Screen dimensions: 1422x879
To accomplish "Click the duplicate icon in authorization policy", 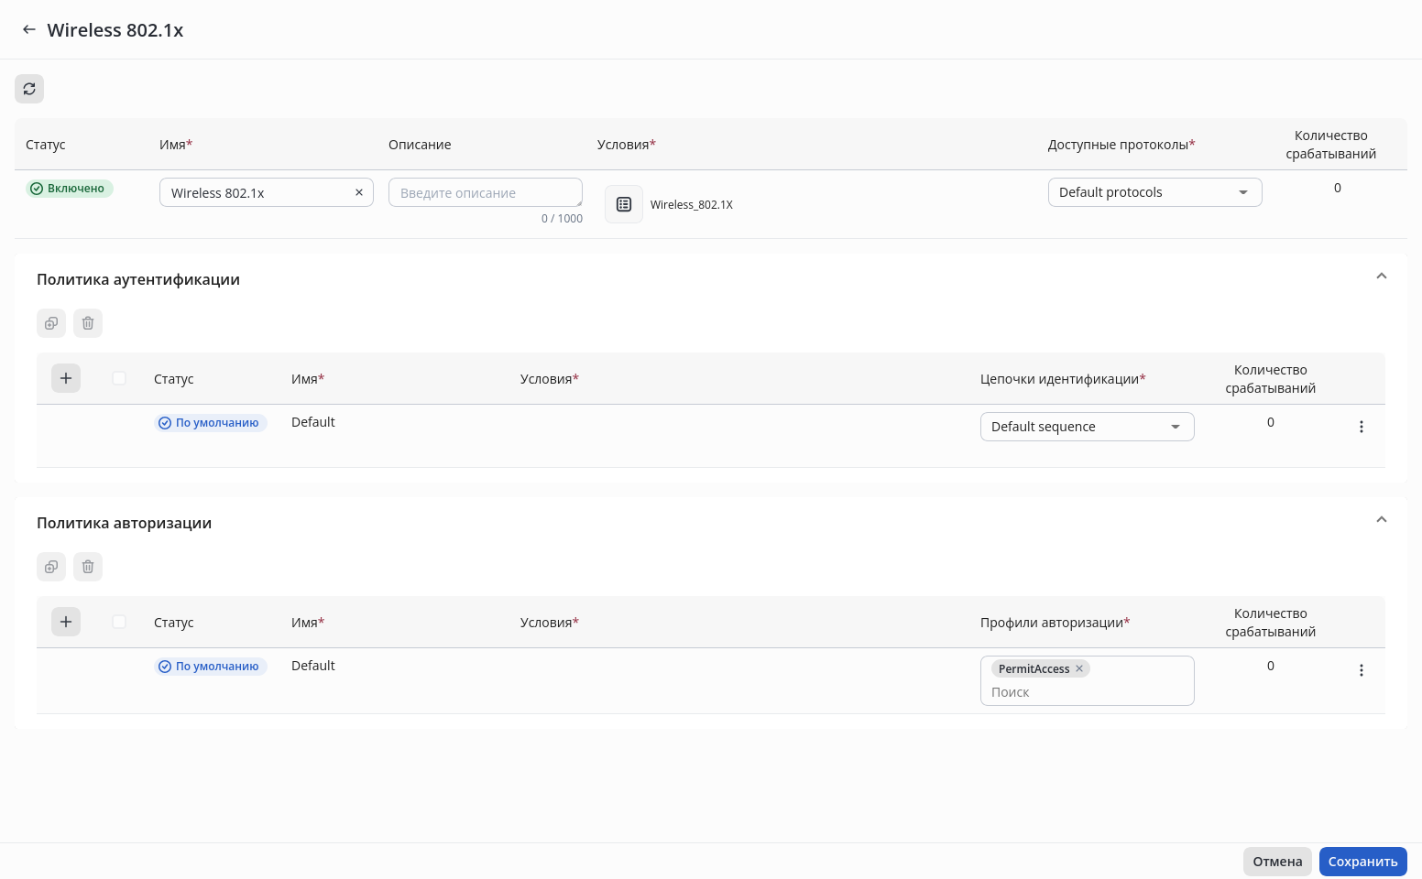I will [x=51, y=567].
